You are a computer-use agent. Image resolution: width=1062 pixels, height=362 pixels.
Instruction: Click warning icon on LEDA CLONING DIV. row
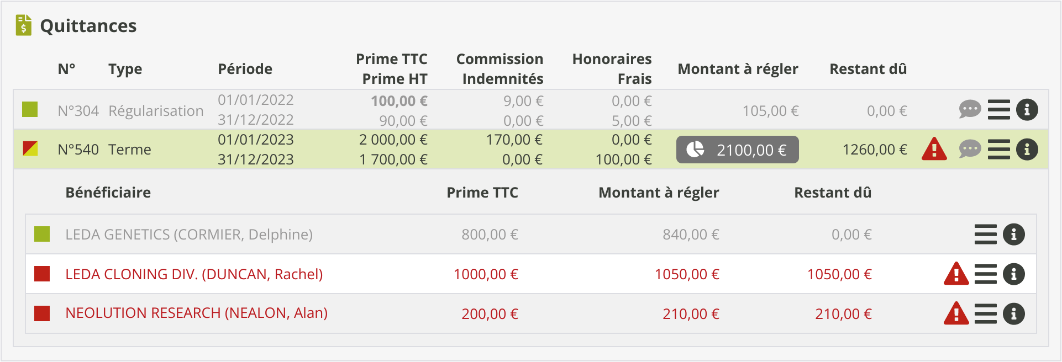[956, 274]
